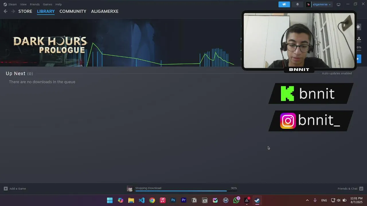Open the Help menu
The width and height of the screenshot is (367, 206).
[x=58, y=4]
